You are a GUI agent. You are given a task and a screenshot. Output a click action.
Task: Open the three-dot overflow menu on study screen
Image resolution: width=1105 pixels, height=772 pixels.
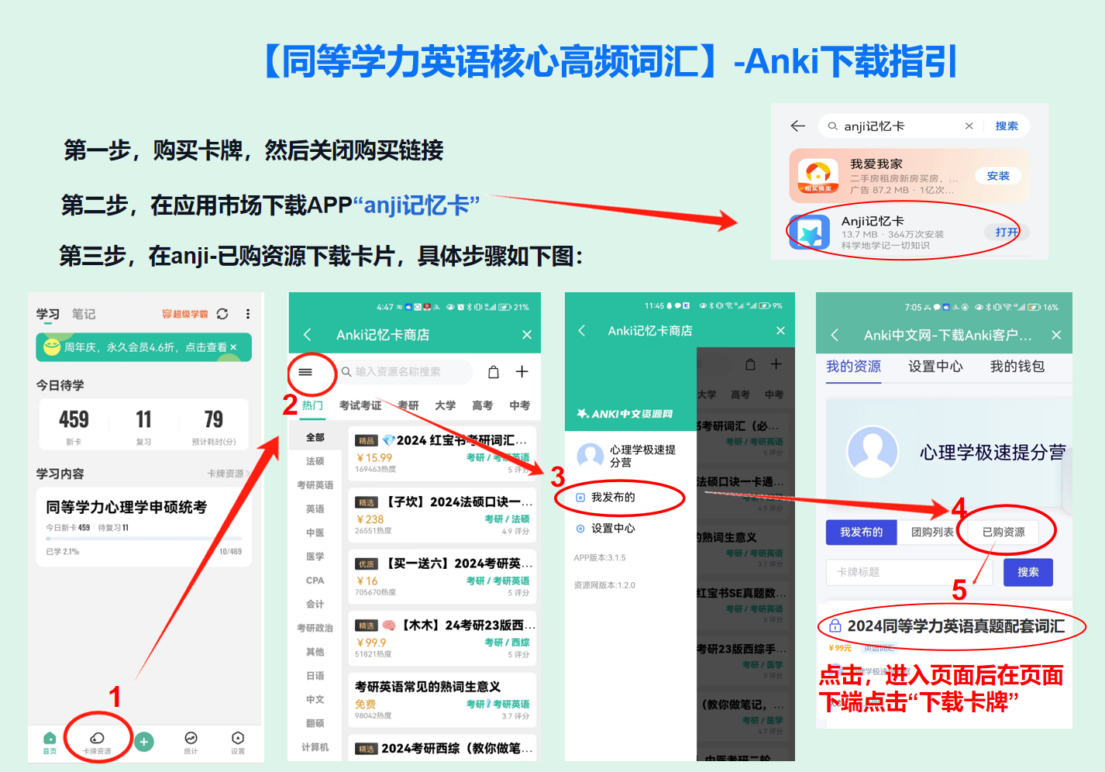248,314
